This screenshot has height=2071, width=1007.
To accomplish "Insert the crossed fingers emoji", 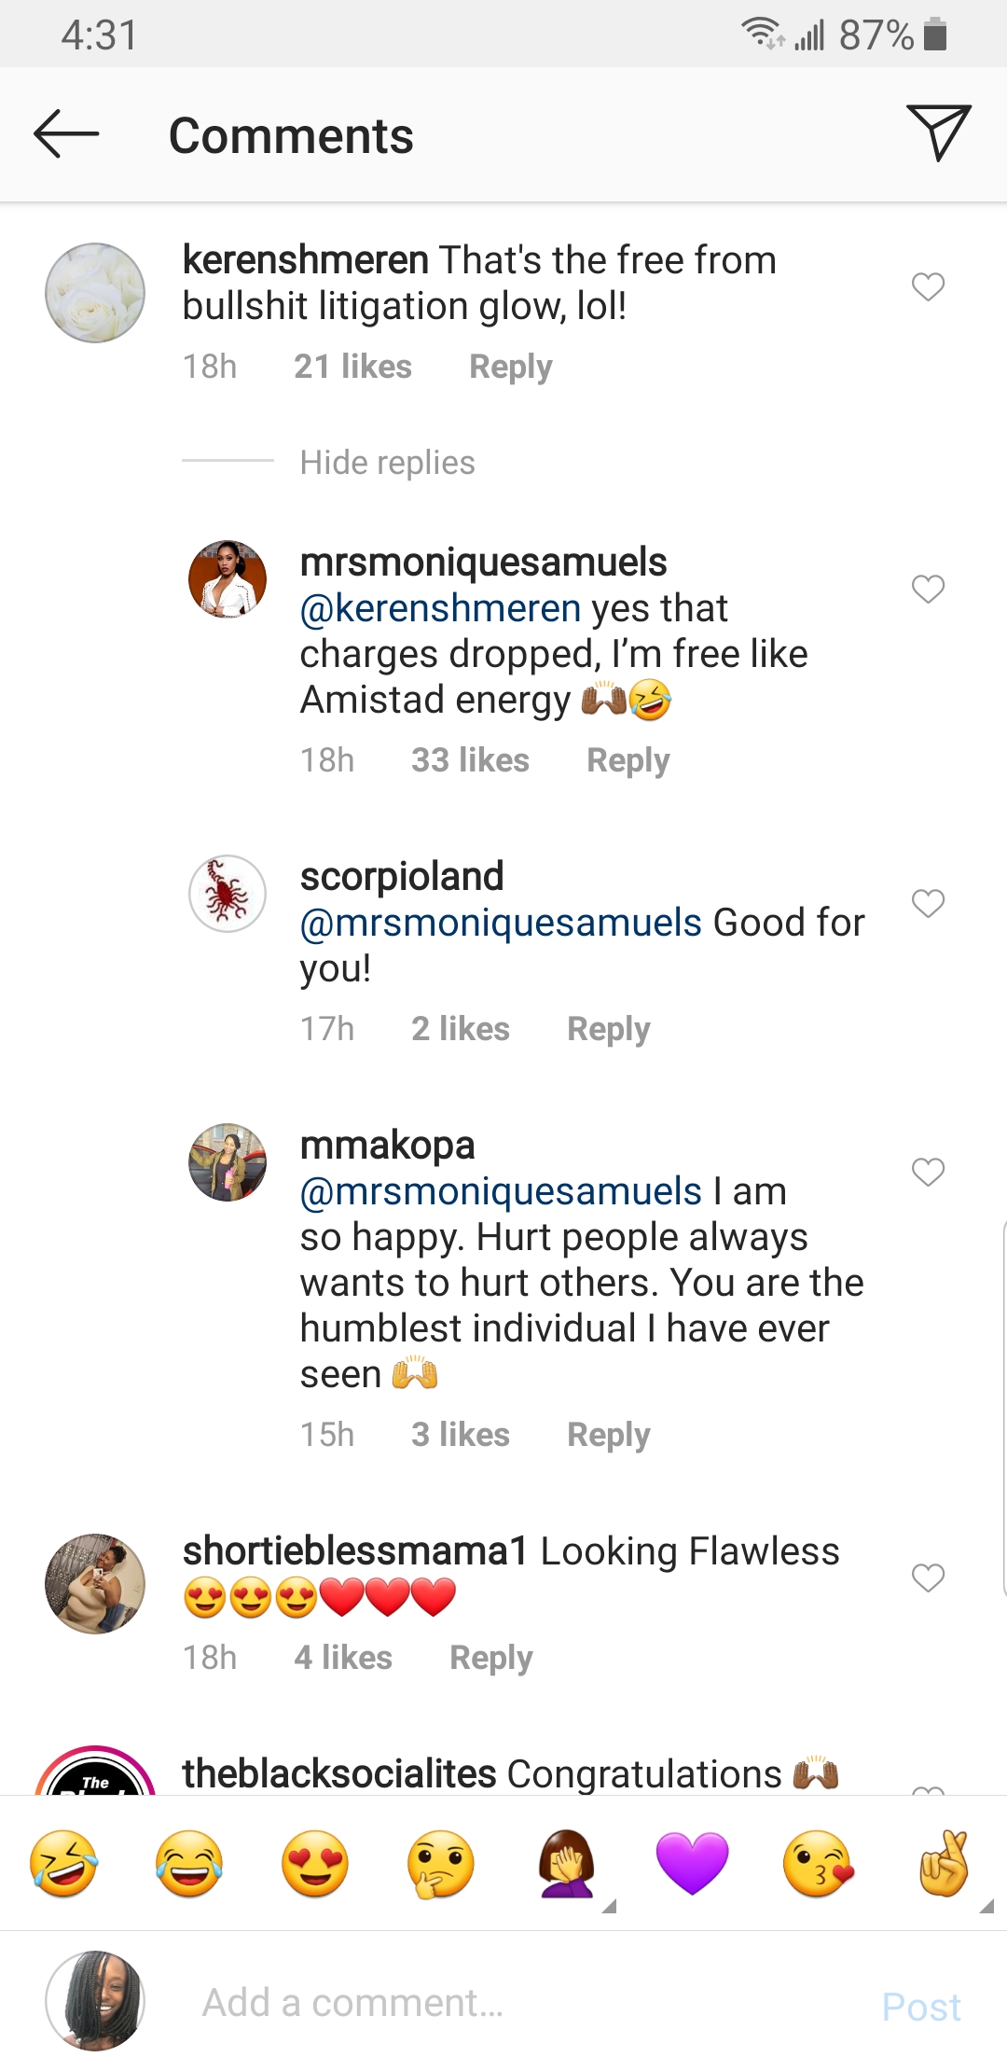I will click(944, 1864).
